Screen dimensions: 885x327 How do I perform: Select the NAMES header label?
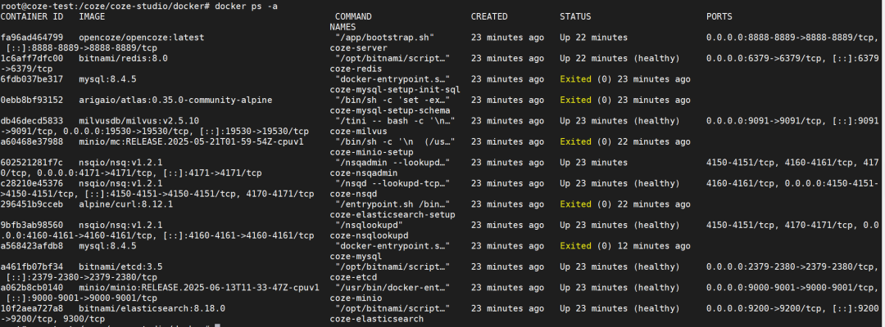coord(343,27)
